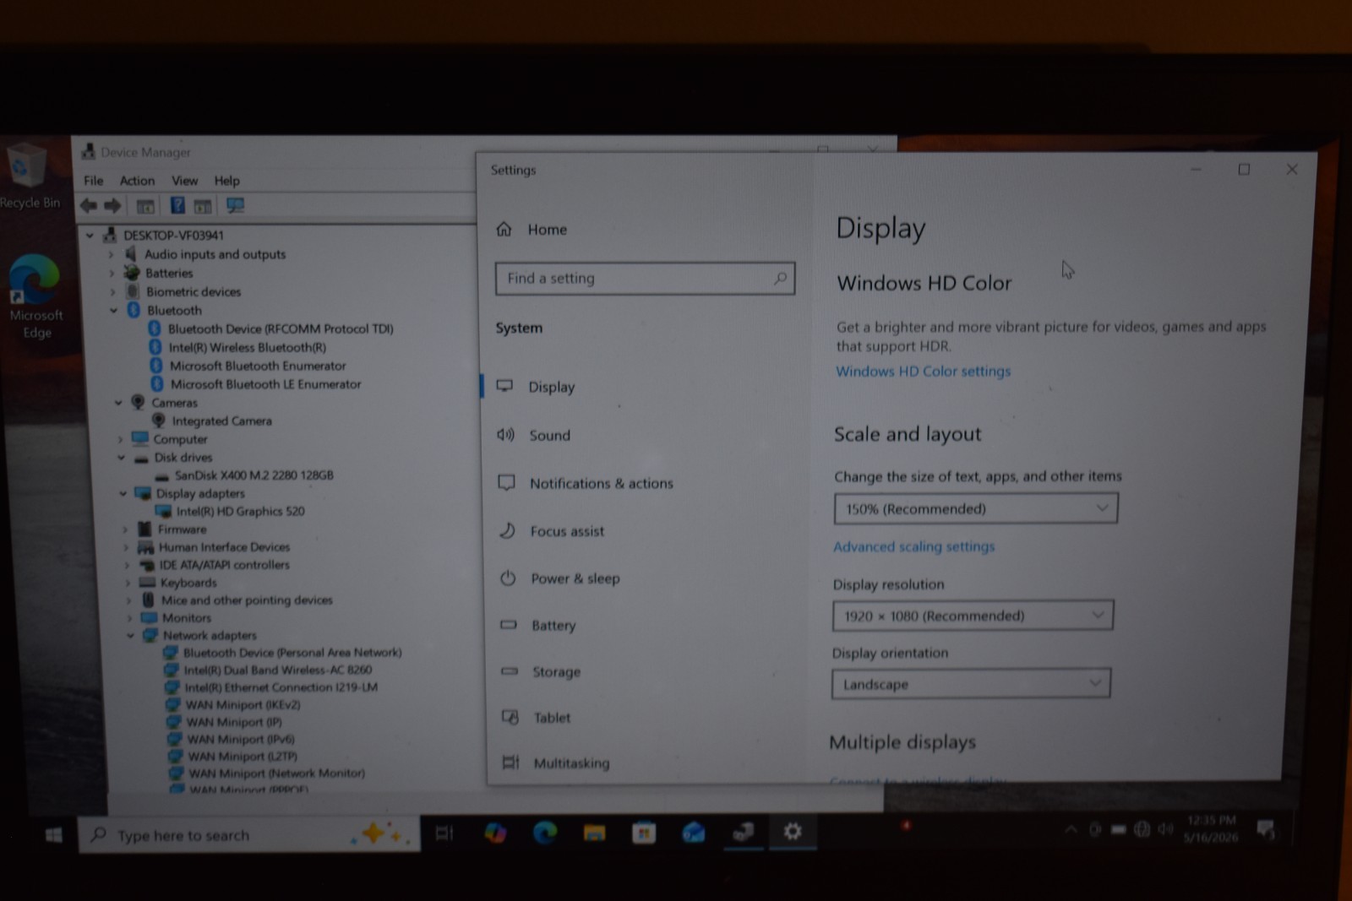
Task: Click the battery icon in system tray
Action: pos(1119,829)
